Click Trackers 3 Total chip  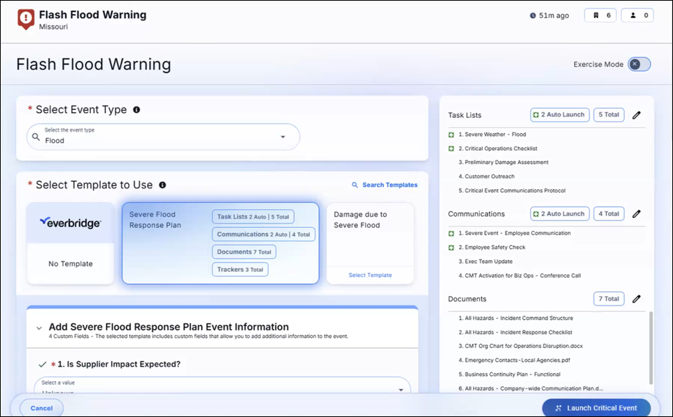click(x=240, y=270)
